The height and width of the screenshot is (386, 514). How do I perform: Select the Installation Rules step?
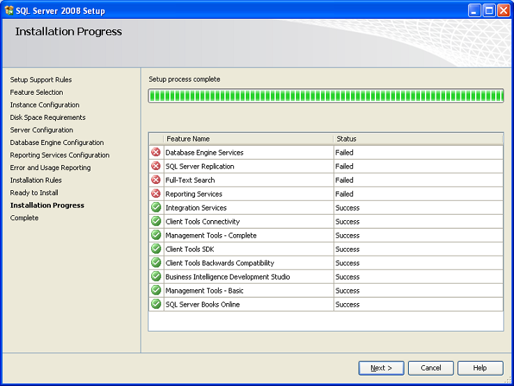pyautogui.click(x=36, y=180)
